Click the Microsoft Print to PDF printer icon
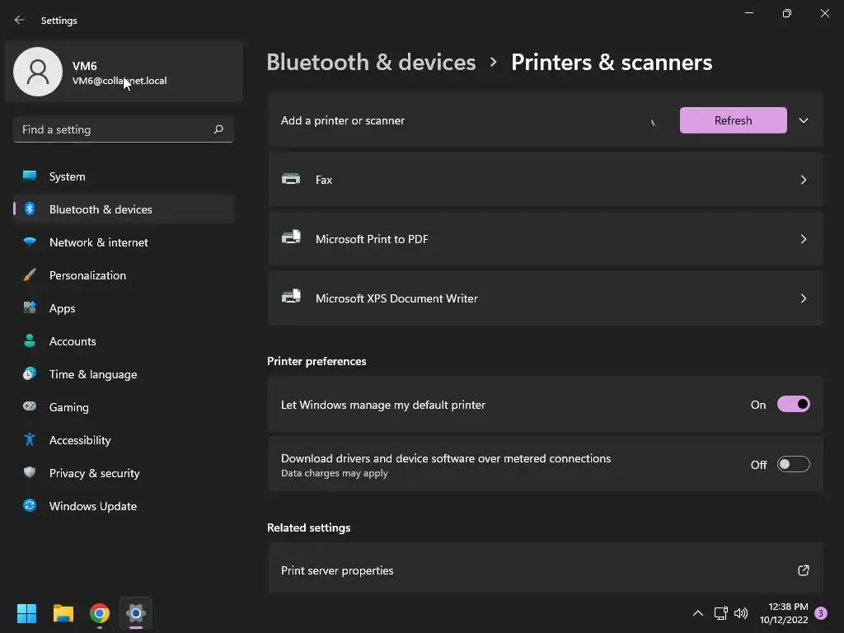The image size is (844, 633). [291, 238]
